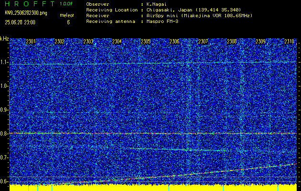Click the 0.6 frequency axis label
Image resolution: width=301 pixels, height=191 pixels.
point(4,181)
